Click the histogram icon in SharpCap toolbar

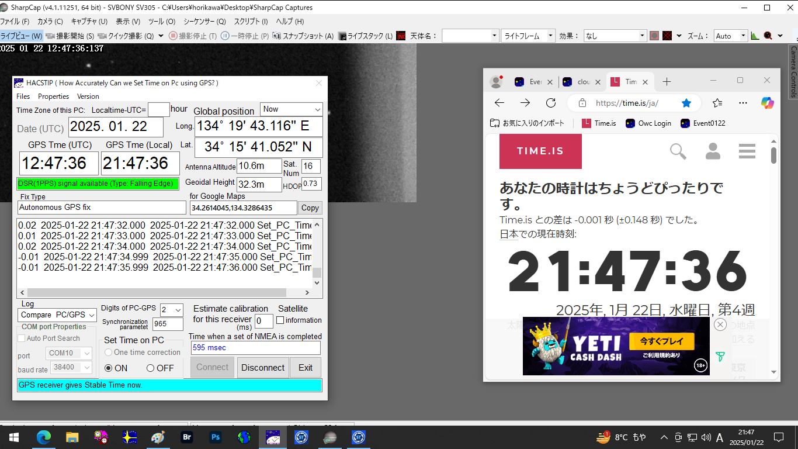pyautogui.click(x=755, y=36)
